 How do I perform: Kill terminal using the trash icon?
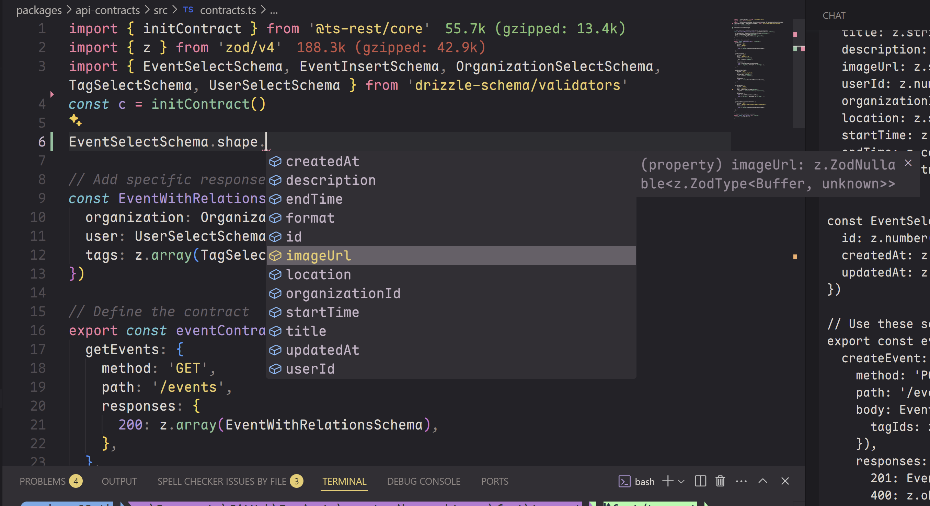[x=720, y=481]
